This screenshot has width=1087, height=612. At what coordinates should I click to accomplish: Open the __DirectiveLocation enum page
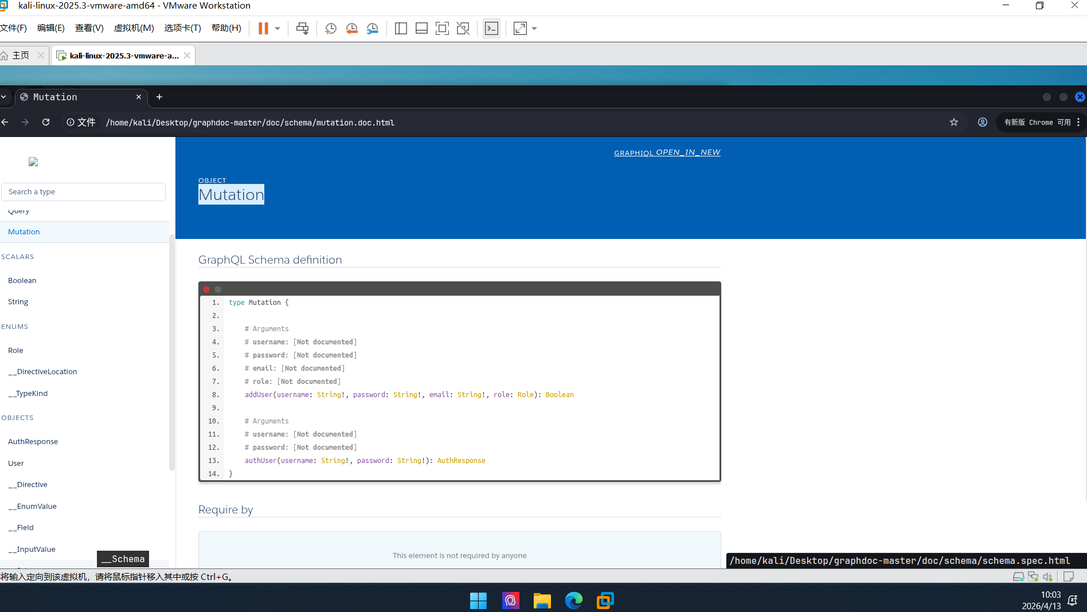pyautogui.click(x=42, y=372)
